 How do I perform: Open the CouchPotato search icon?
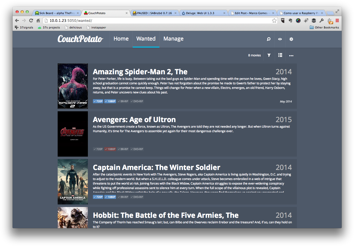[269, 39]
